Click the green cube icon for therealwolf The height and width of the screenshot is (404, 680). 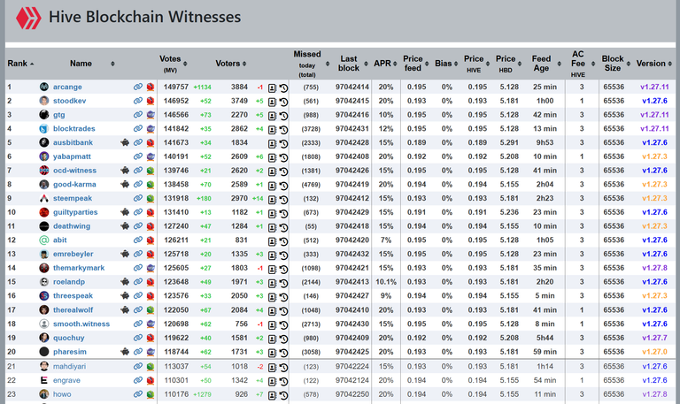pyautogui.click(x=151, y=310)
